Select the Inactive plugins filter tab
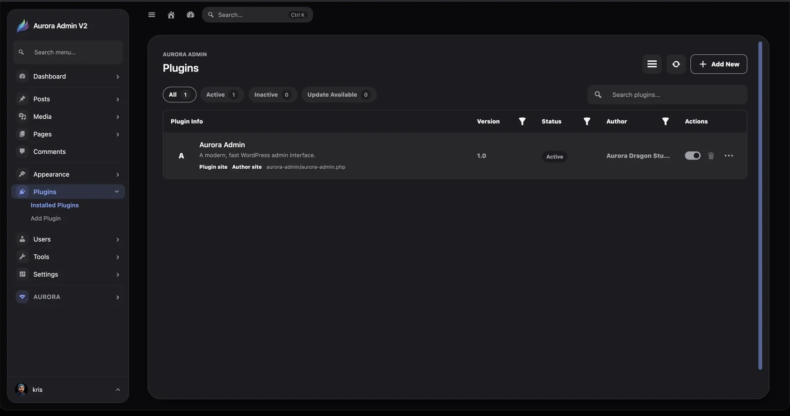 click(x=273, y=94)
